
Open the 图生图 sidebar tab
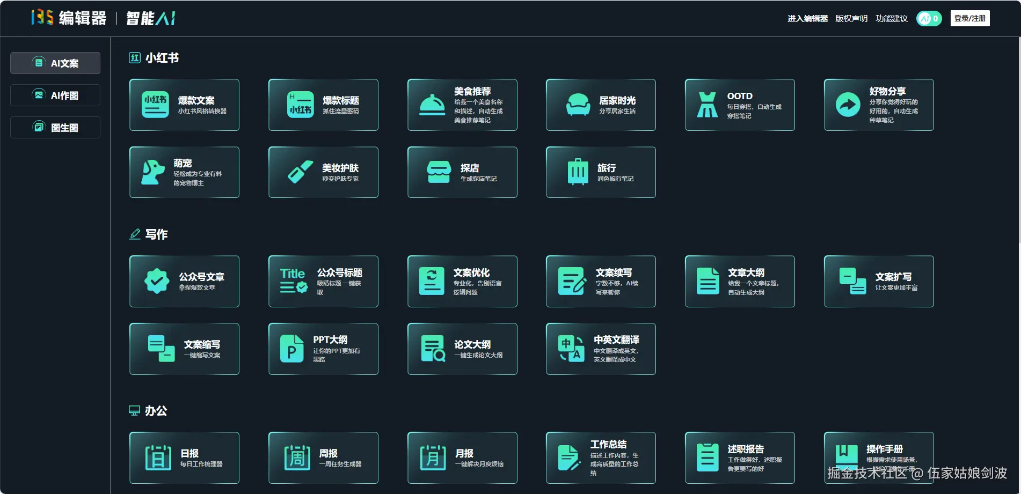point(55,127)
